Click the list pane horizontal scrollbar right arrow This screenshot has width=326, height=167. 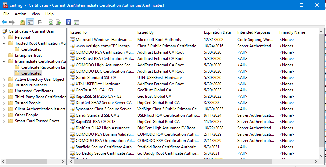point(316,161)
